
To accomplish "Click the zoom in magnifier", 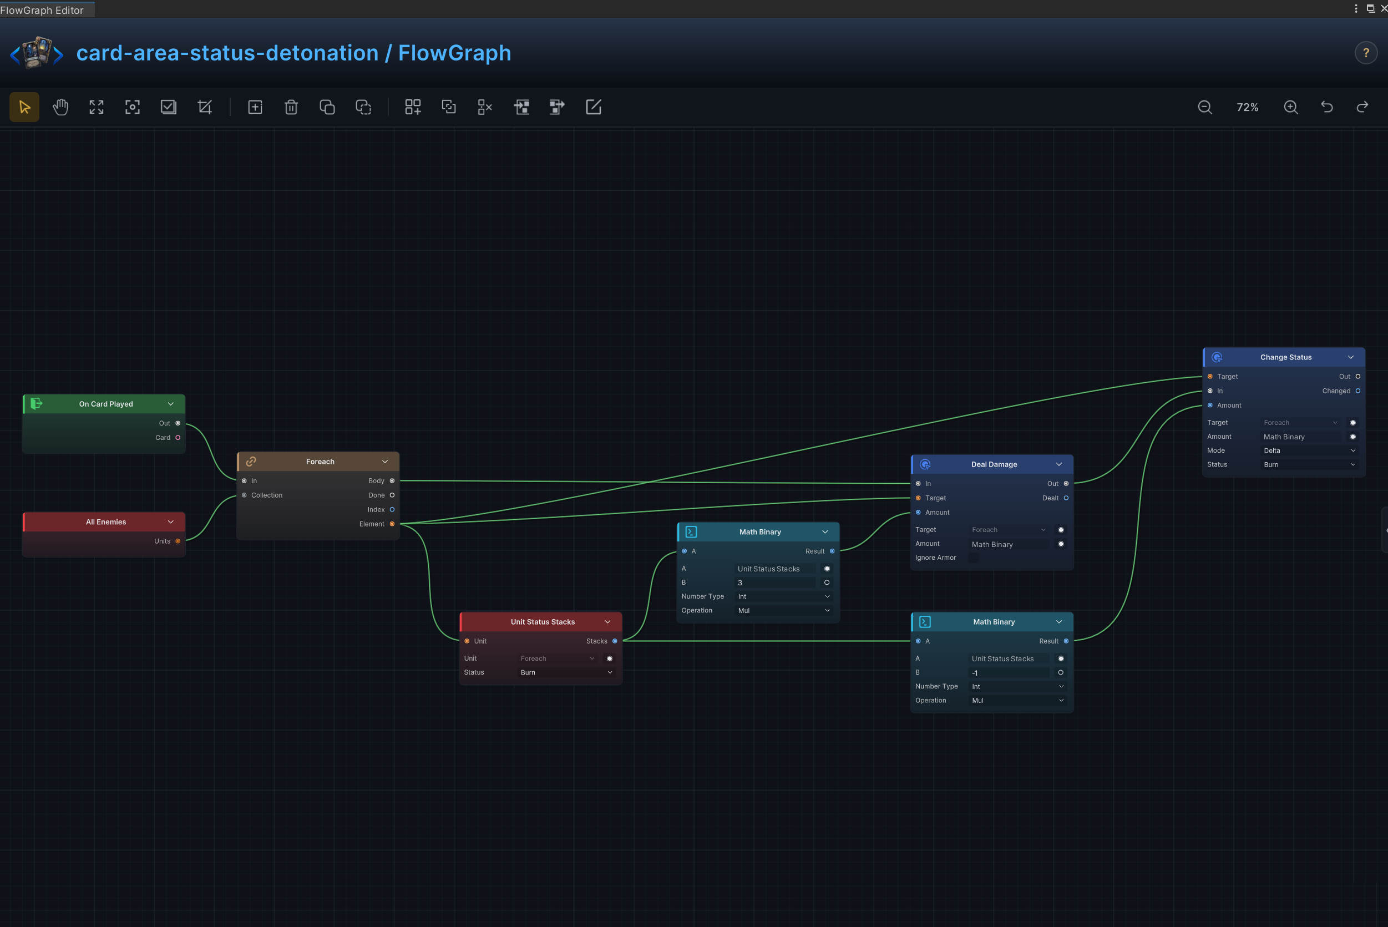I will pos(1291,107).
